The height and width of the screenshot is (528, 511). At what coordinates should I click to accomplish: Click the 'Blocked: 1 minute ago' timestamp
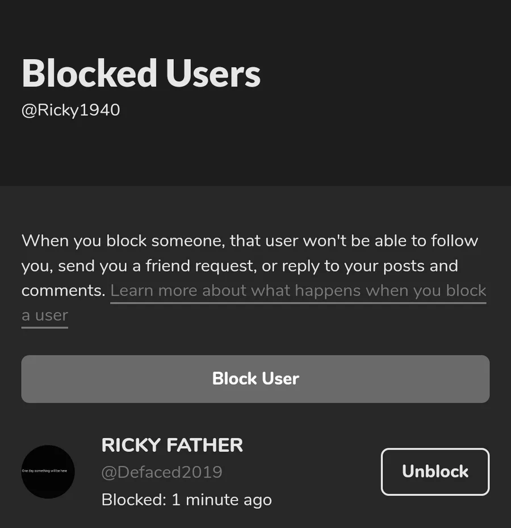coord(186,500)
